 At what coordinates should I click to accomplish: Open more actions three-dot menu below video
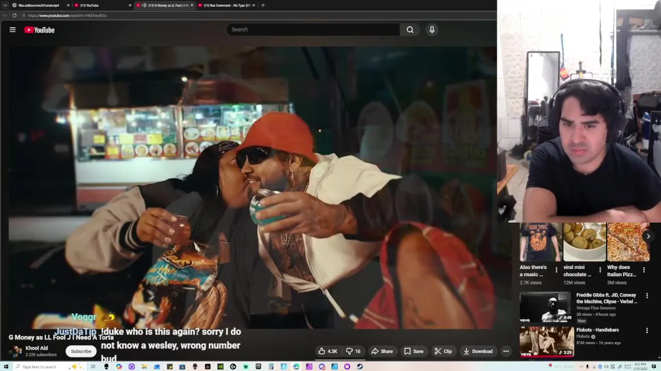[506, 351]
